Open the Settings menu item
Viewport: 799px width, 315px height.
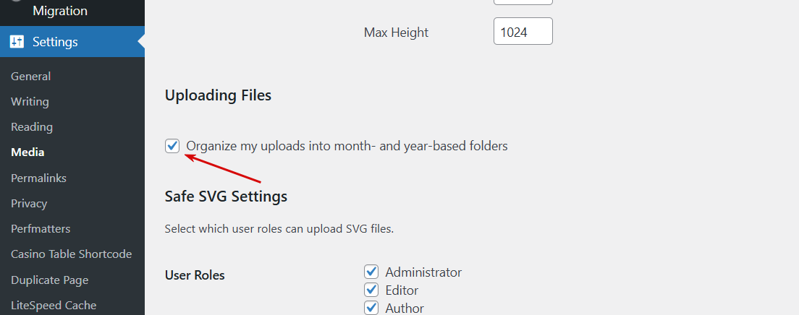click(x=55, y=42)
